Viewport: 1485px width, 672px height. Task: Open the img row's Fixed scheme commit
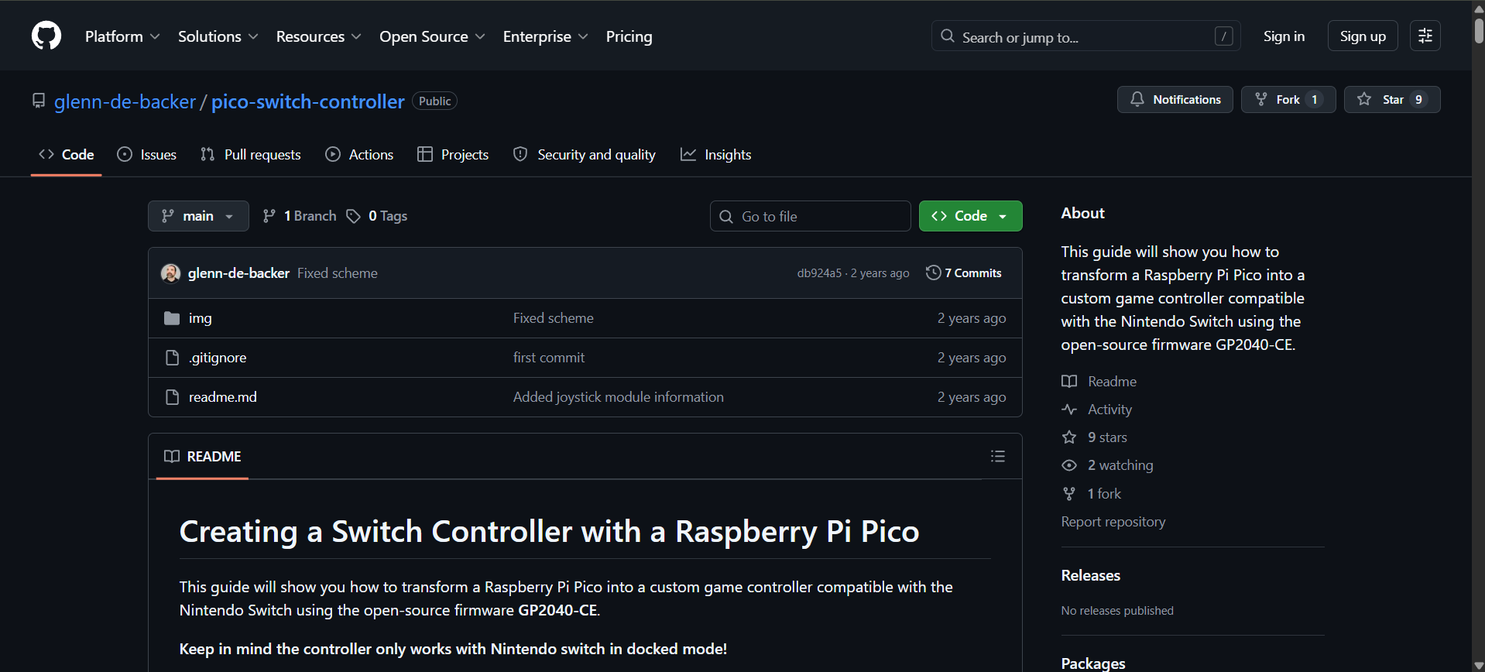point(554,318)
